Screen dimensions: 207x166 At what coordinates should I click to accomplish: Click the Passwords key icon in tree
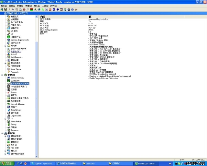click(x=9, y=72)
